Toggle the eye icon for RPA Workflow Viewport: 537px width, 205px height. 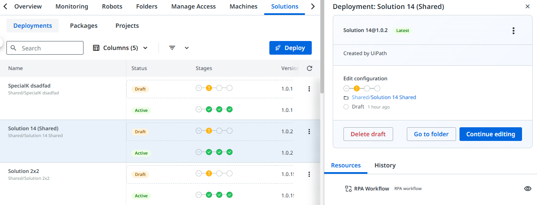[528, 188]
